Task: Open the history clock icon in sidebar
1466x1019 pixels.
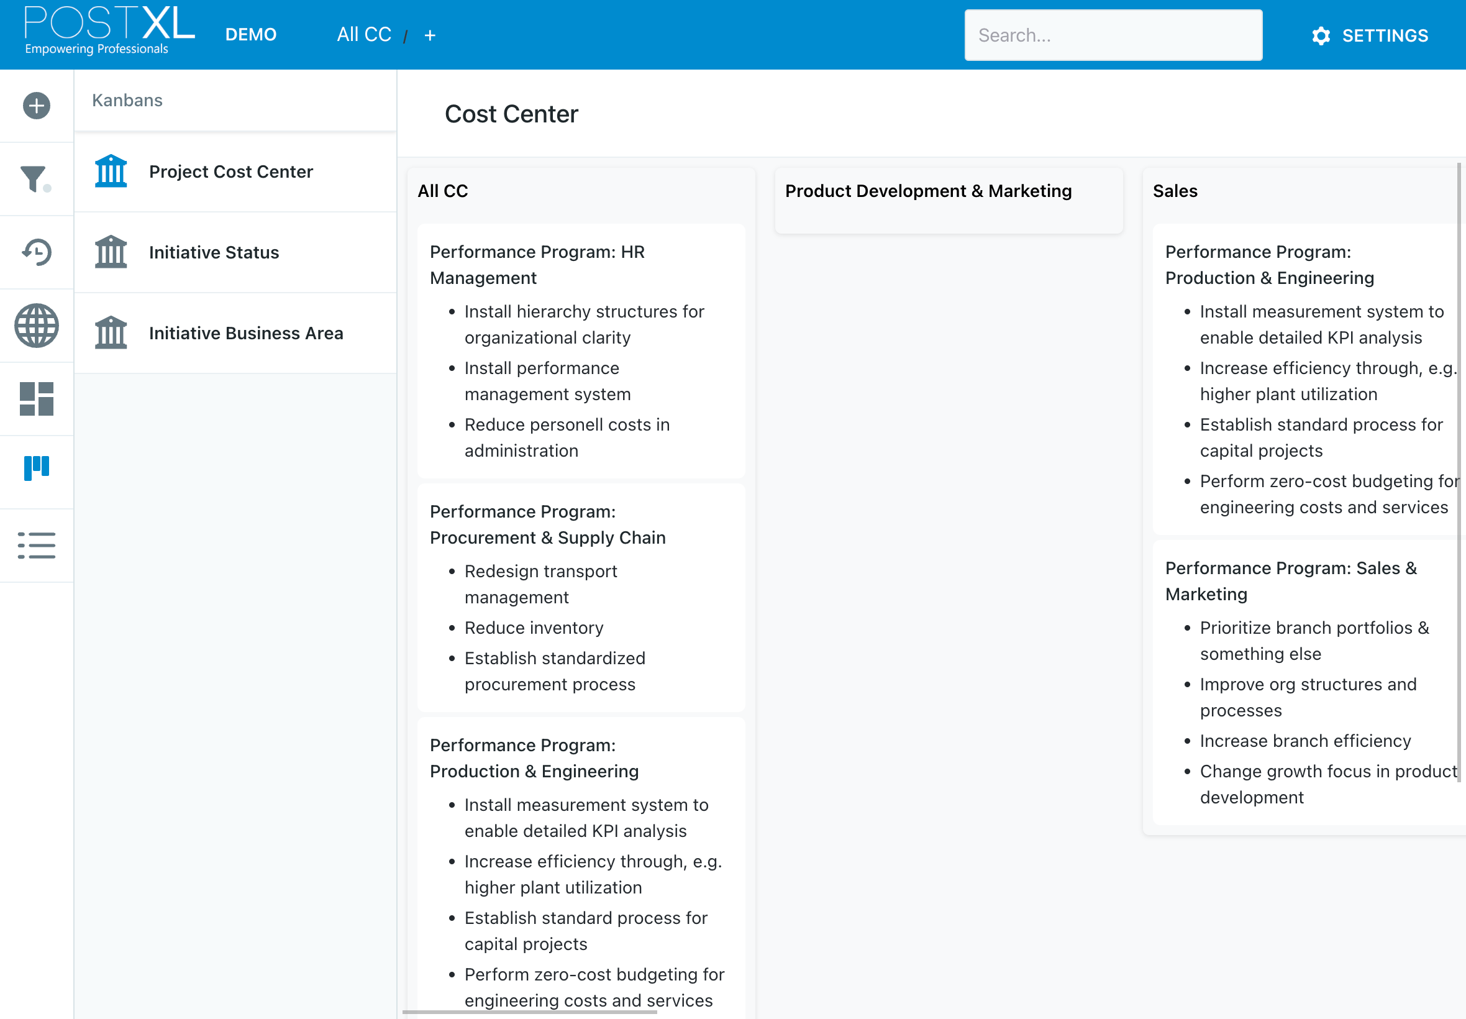Action: (x=37, y=252)
